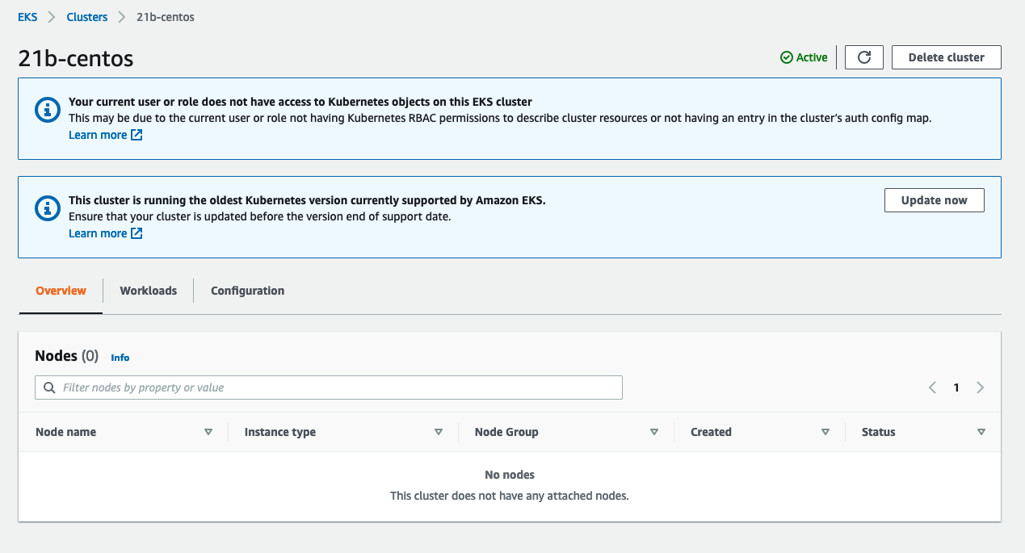Click the Info link next to Nodes heading
Image resolution: width=1025 pixels, height=553 pixels.
[120, 358]
